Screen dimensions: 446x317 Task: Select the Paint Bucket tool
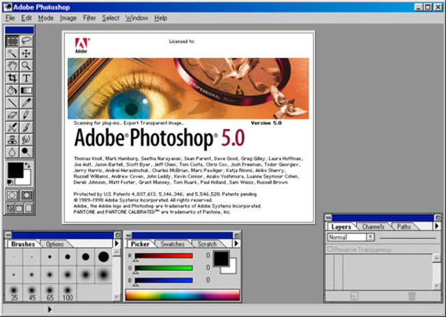point(13,91)
